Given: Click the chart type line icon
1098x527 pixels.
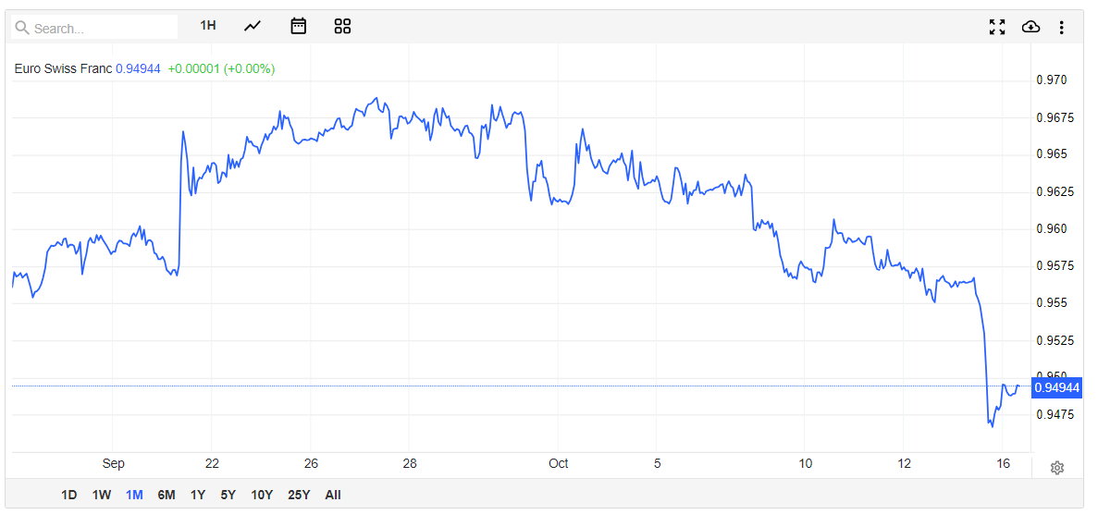Looking at the screenshot, I should [x=253, y=26].
